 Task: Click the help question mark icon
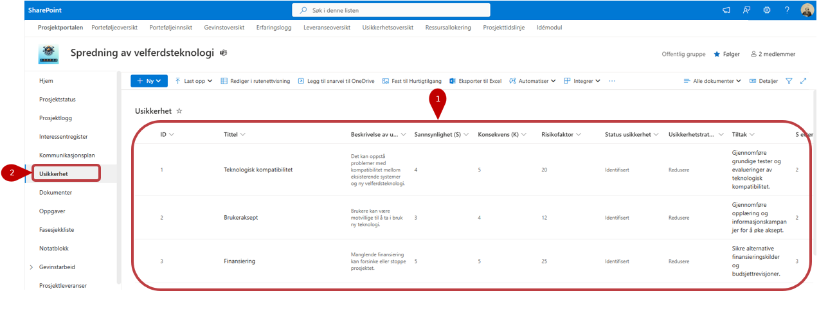(x=787, y=10)
